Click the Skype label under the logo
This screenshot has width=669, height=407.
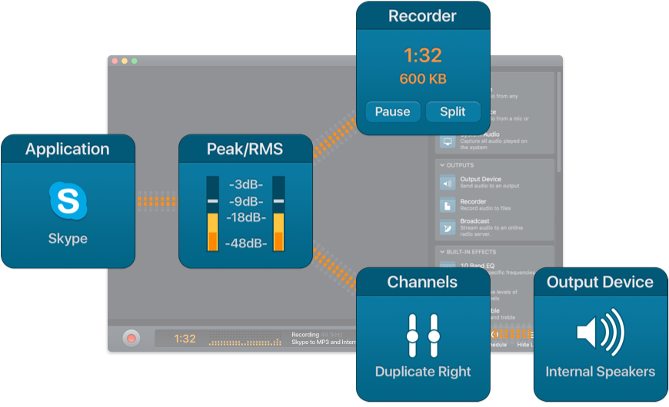click(68, 238)
